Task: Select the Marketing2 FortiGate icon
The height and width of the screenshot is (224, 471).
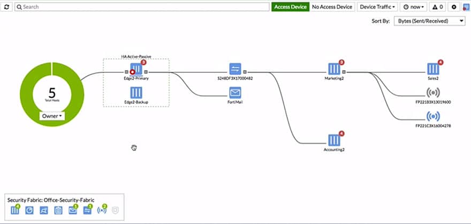Action: 334,69
